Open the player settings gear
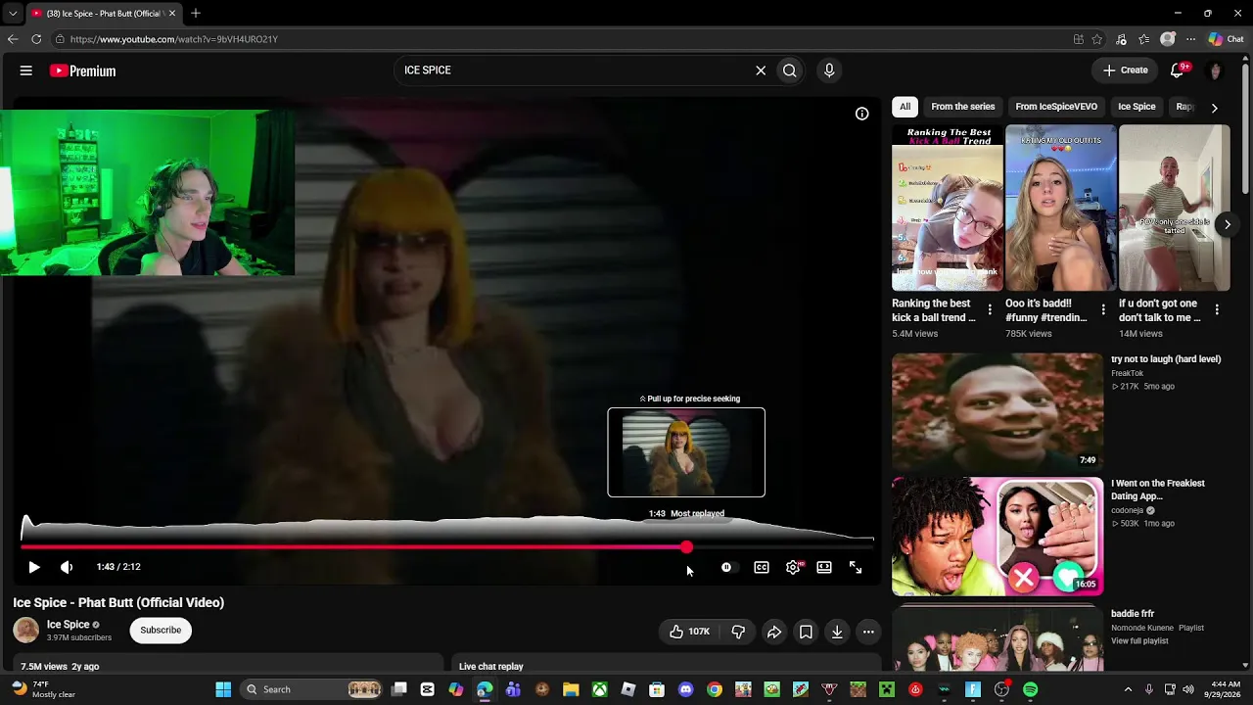The width and height of the screenshot is (1253, 705). click(793, 567)
